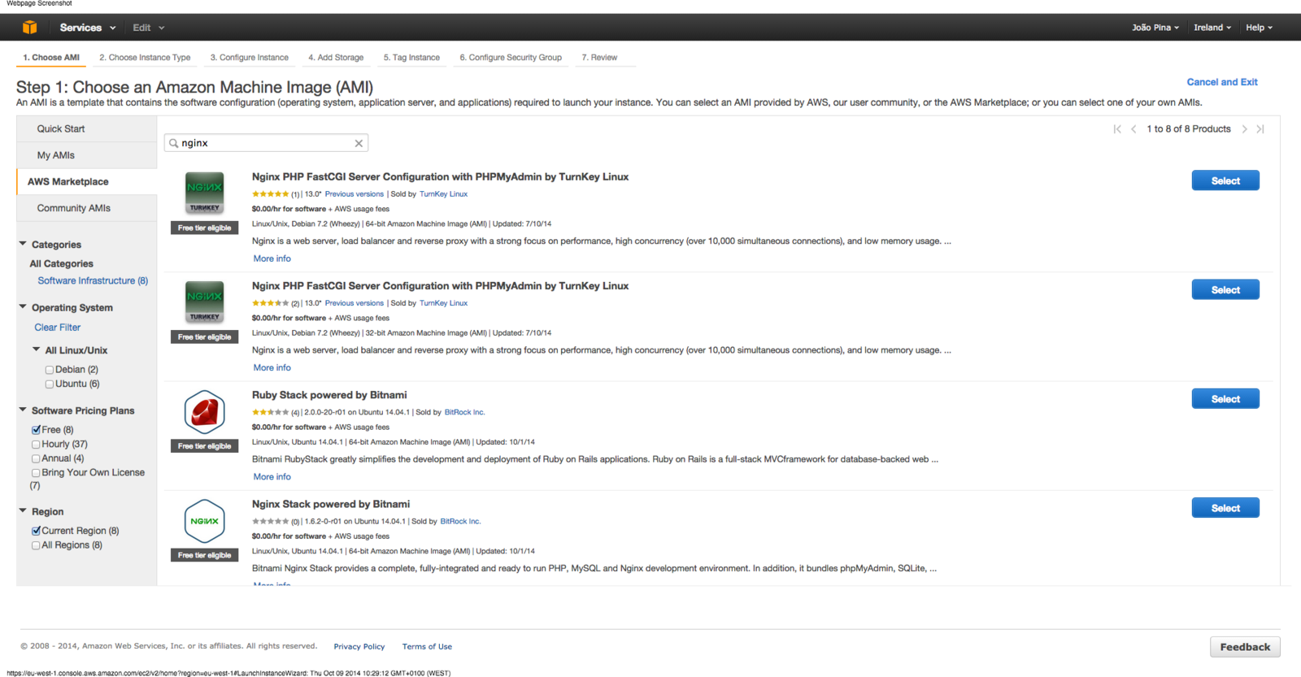This screenshot has height=677, width=1301.
Task: Open the Feedback button
Action: [x=1245, y=647]
